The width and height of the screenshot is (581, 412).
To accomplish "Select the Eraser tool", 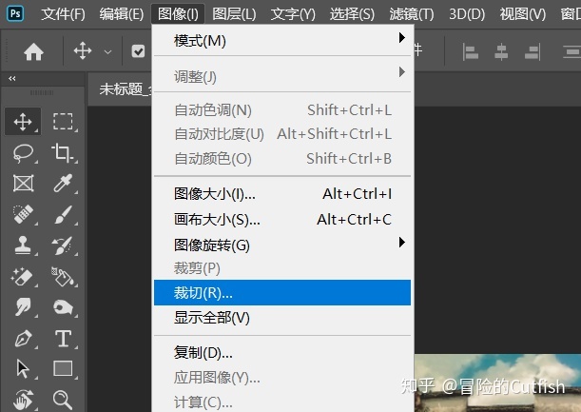I will [x=23, y=277].
